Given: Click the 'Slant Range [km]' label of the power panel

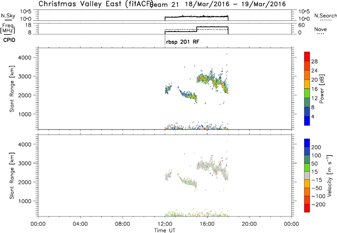Looking at the screenshot, I should tap(12, 89).
